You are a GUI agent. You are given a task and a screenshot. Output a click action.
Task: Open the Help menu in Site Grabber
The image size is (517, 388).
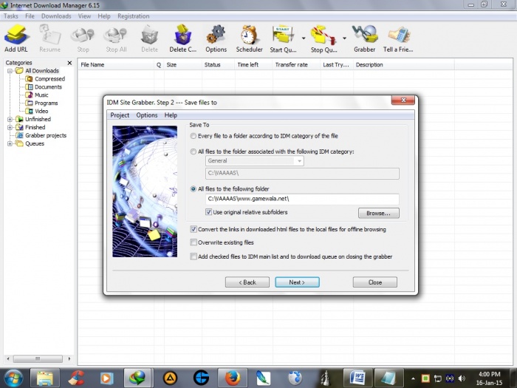pyautogui.click(x=171, y=115)
